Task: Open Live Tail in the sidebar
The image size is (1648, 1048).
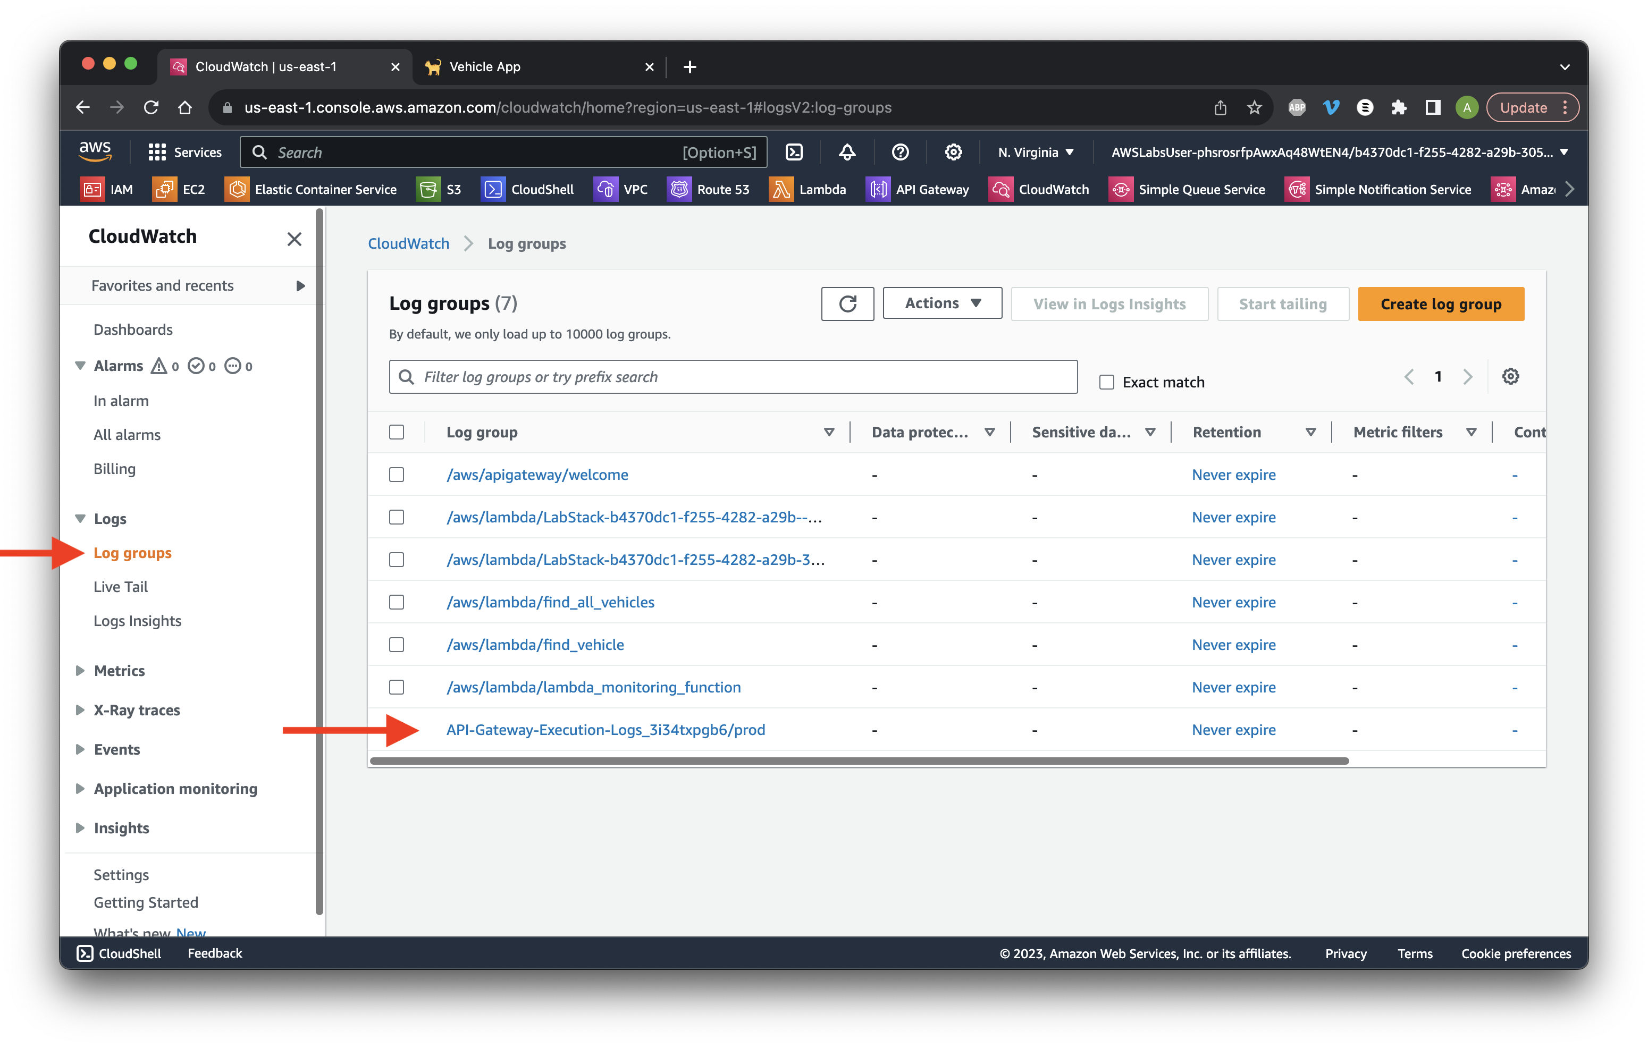Action: coord(121,586)
